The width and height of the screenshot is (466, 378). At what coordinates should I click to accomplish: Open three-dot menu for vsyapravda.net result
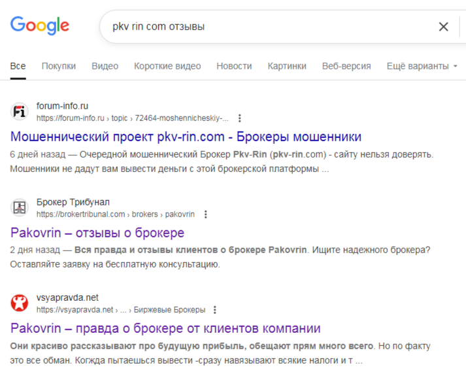[215, 309]
